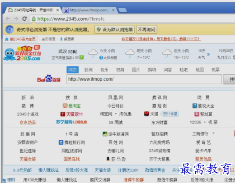
Task: Close the itmop.com tab
Action: (x=113, y=10)
